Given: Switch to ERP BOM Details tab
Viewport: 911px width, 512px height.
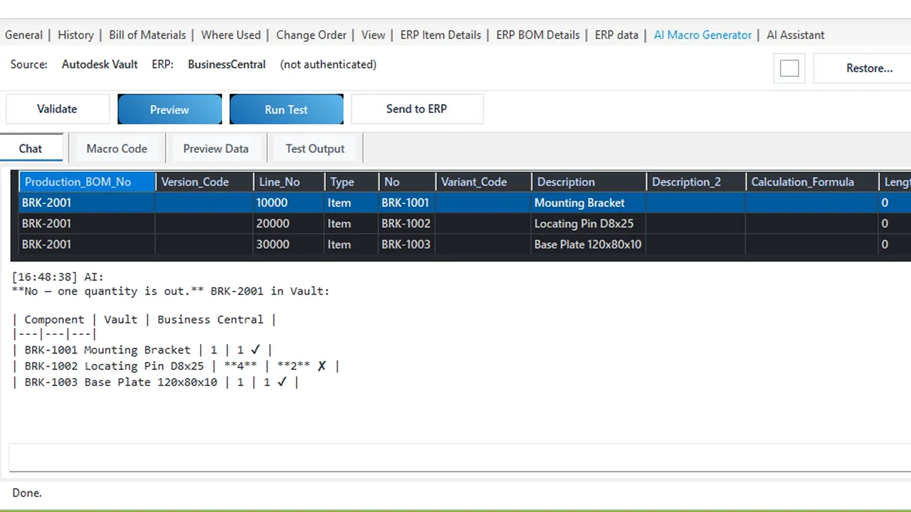Looking at the screenshot, I should [x=538, y=35].
